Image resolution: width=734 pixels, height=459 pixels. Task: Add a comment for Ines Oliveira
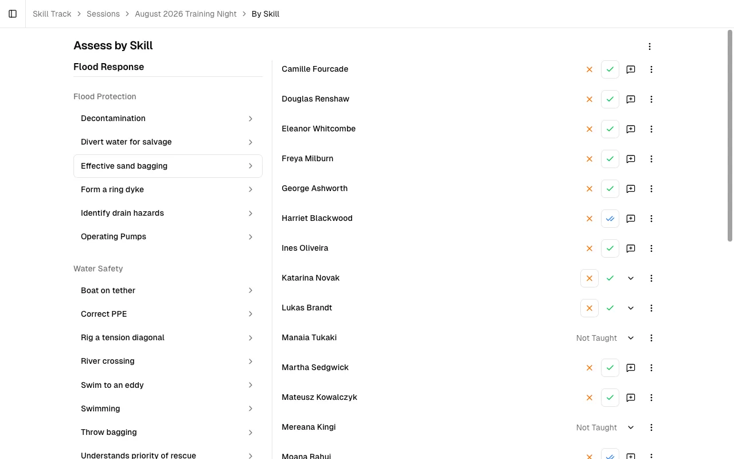click(x=631, y=248)
